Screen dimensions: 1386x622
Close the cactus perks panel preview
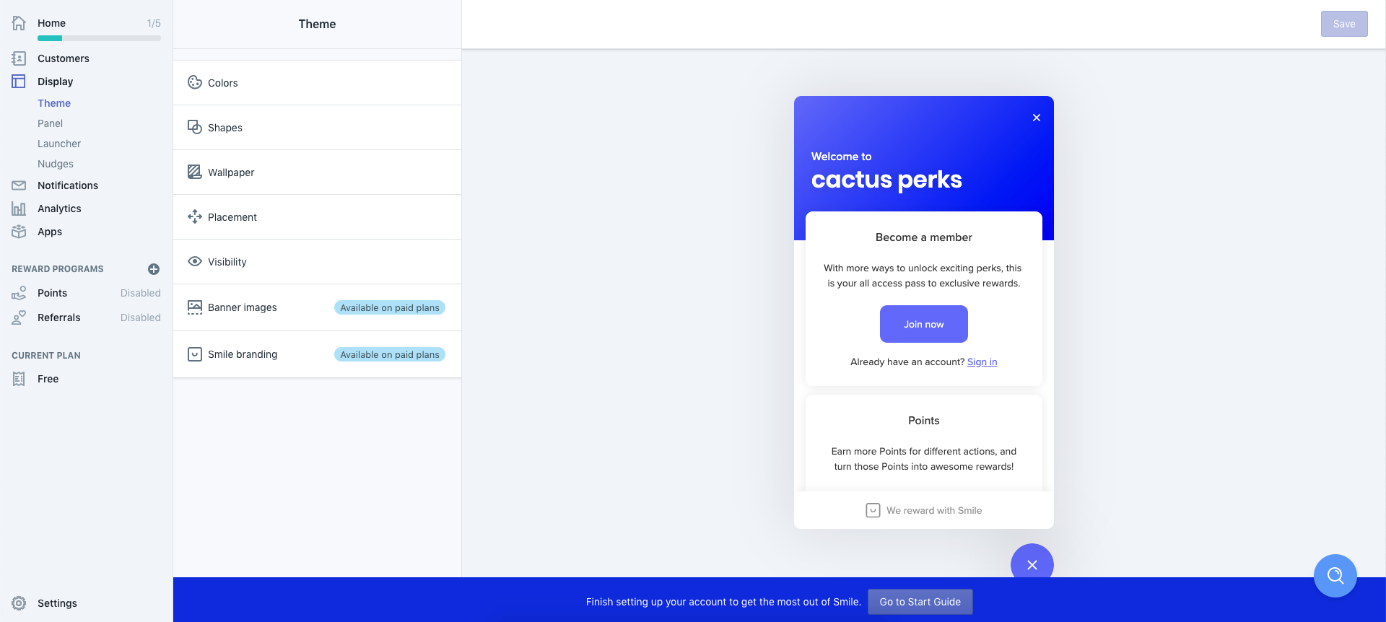1037,118
